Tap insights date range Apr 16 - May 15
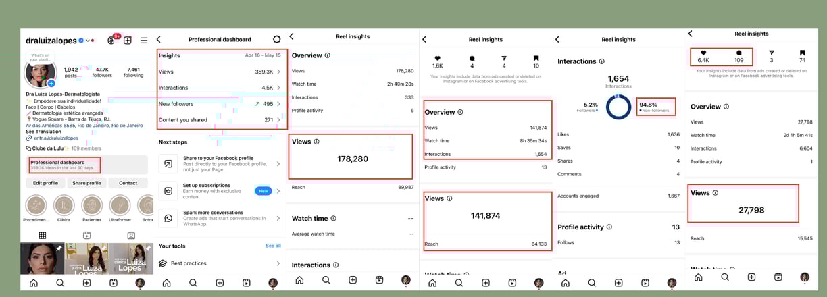This screenshot has height=297, width=827. [x=262, y=55]
